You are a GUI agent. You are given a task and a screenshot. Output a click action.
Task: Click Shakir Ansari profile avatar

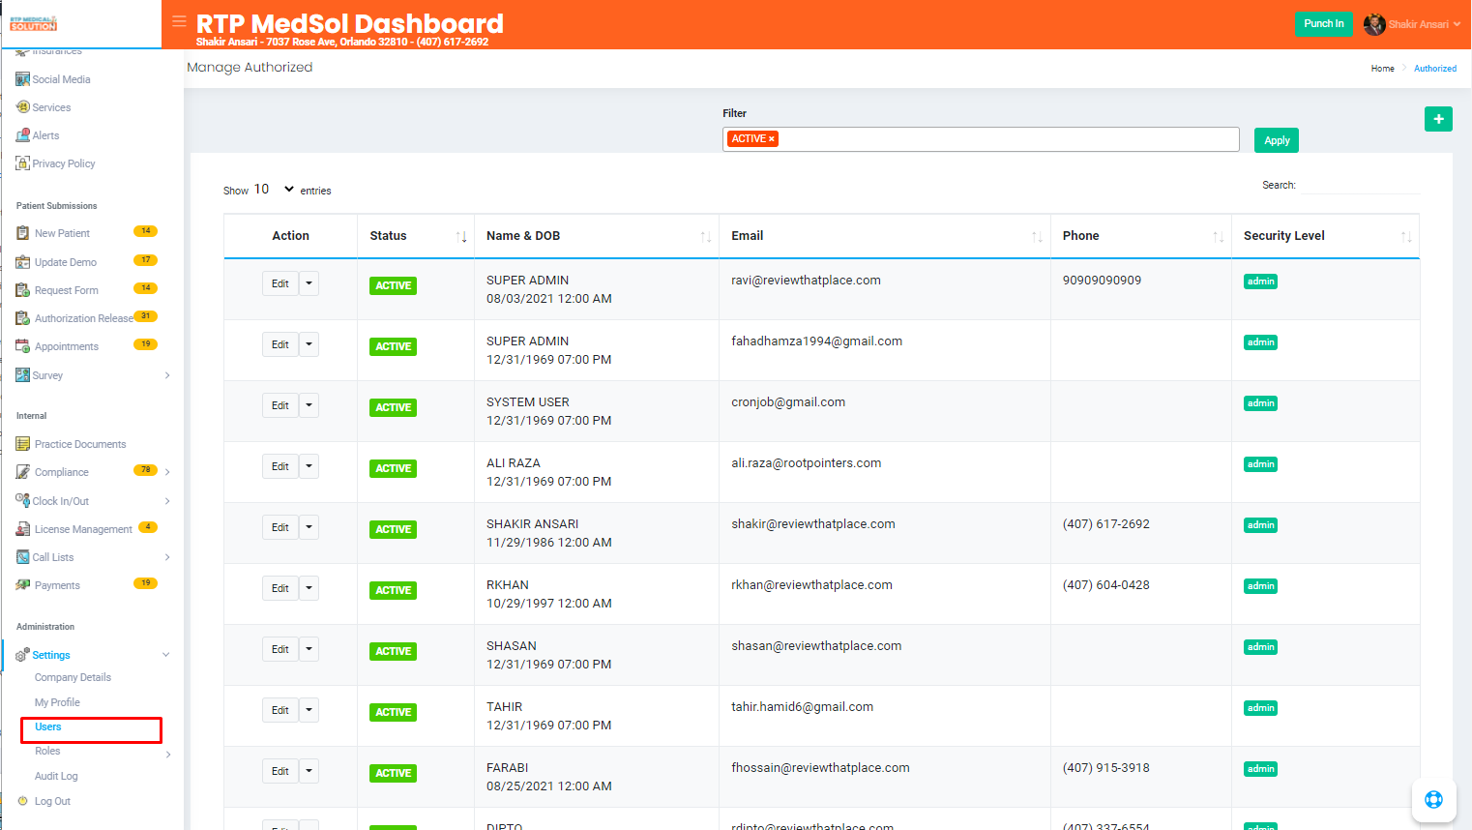[x=1374, y=24]
